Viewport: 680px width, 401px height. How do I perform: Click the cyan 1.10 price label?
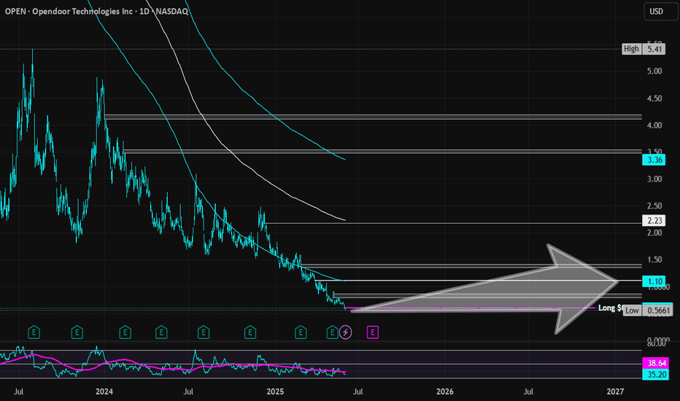[654, 281]
